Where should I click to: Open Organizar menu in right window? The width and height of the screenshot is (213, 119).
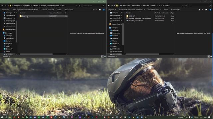pyautogui.click(x=112, y=10)
